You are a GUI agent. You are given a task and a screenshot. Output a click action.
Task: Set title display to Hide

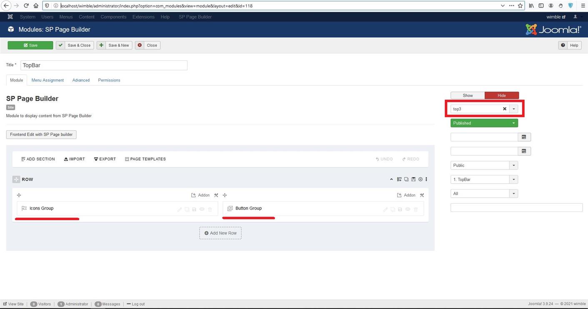click(x=502, y=95)
